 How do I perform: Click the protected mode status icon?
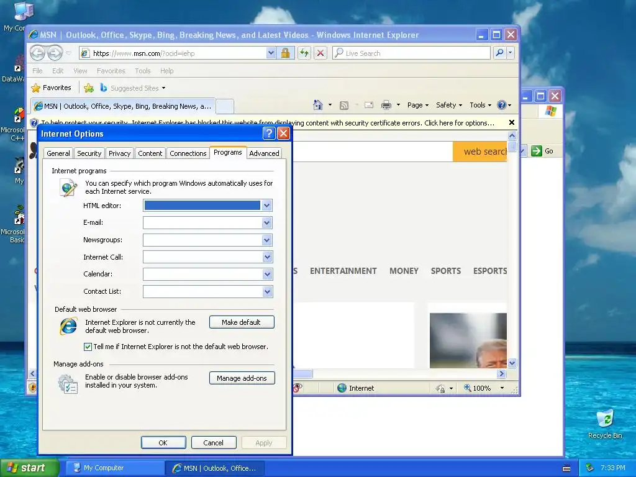pos(440,389)
